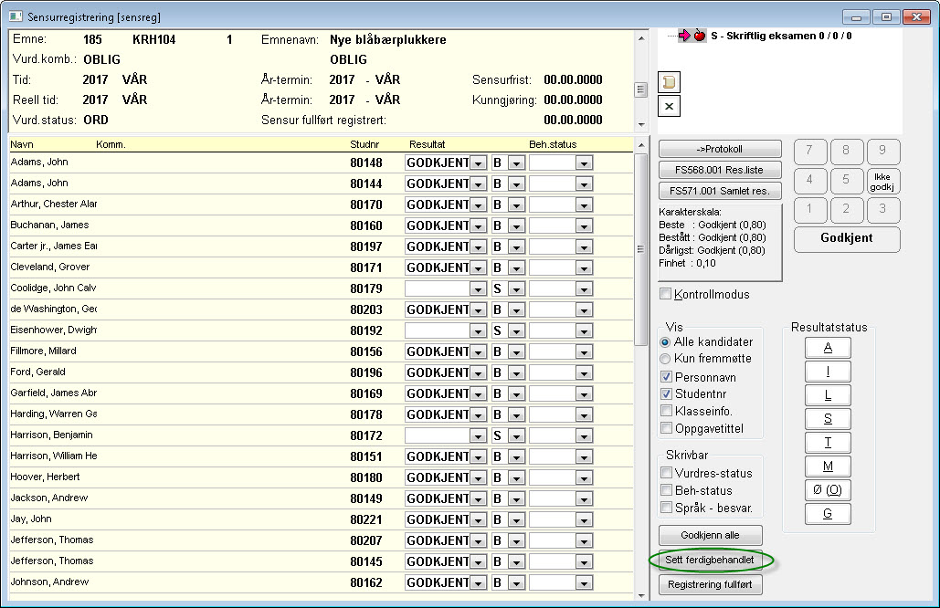Click the ->Protokoll button
This screenshot has width=940, height=608.
pos(720,149)
